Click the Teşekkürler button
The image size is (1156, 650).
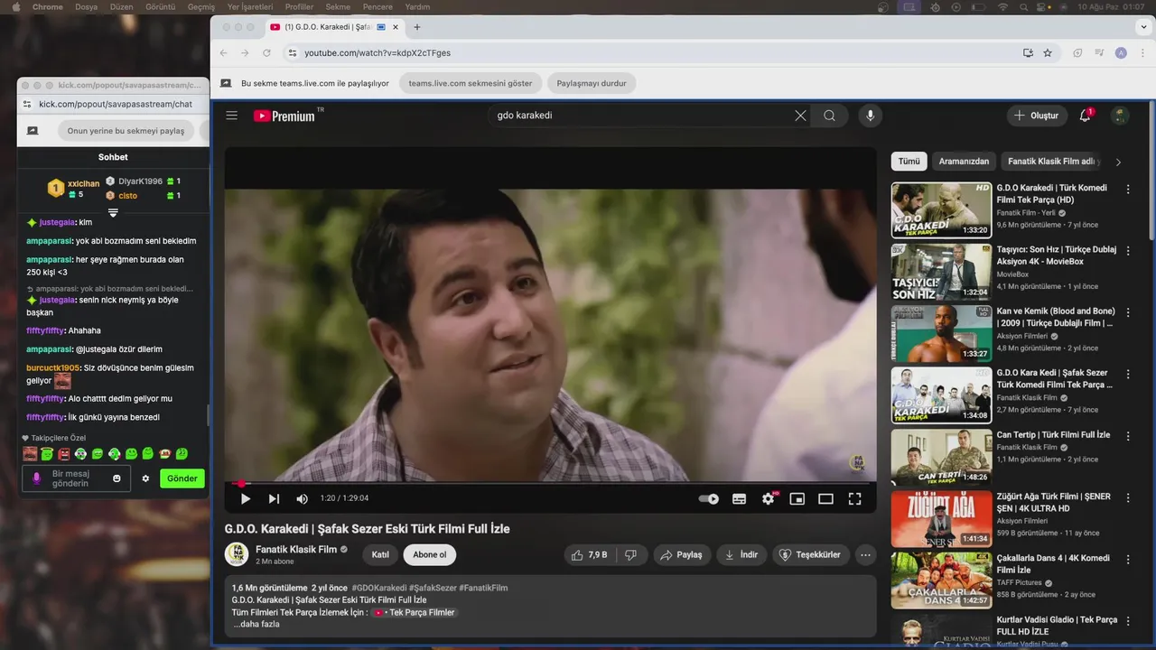tap(809, 554)
